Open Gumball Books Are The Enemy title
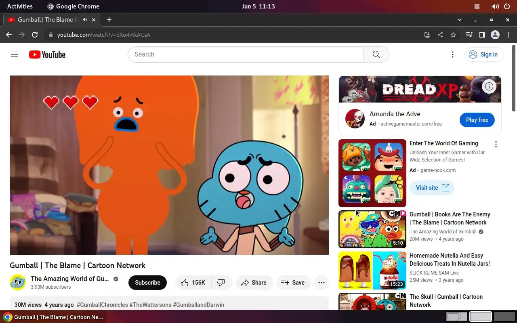This screenshot has width=517, height=323. (450, 218)
